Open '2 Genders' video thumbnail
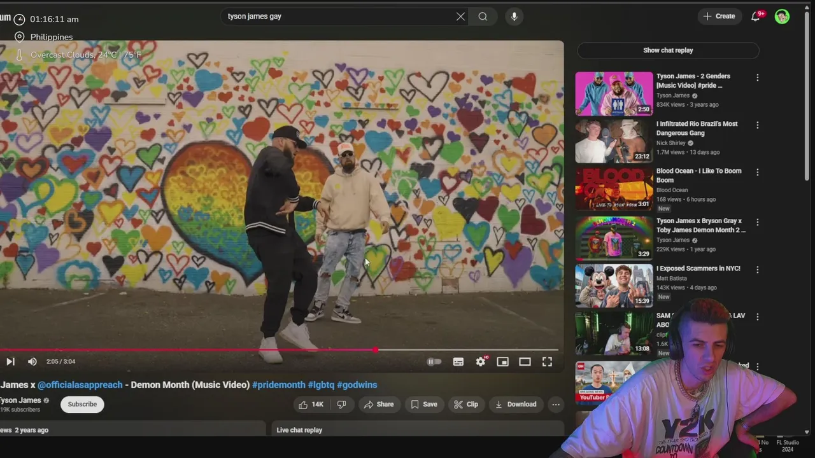Image resolution: width=815 pixels, height=458 pixels. [x=614, y=94]
